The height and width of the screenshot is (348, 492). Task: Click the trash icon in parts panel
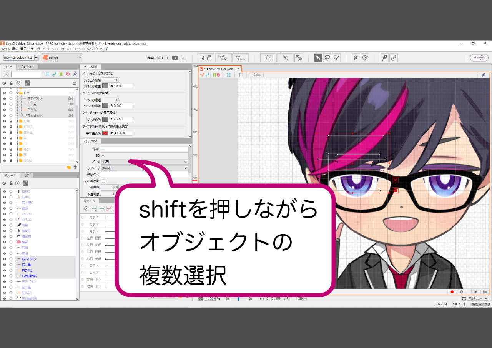pyautogui.click(x=75, y=167)
